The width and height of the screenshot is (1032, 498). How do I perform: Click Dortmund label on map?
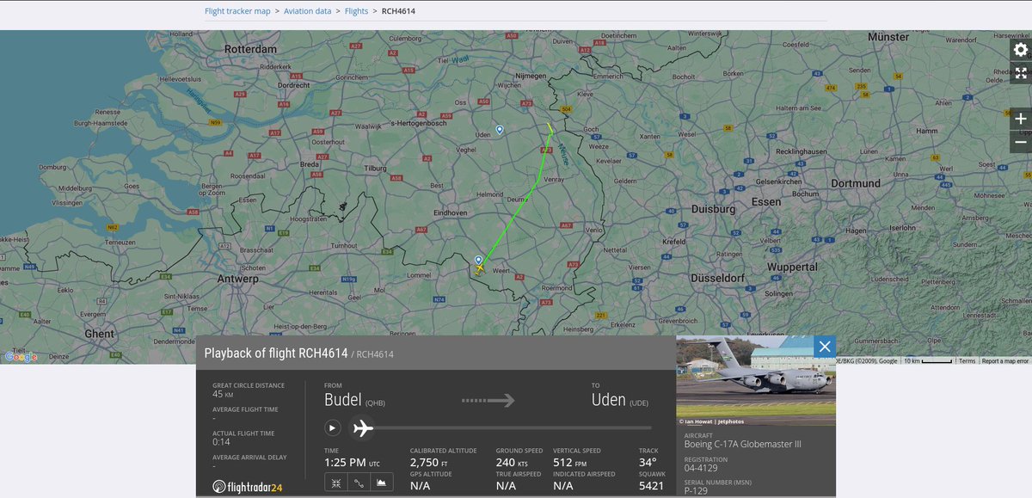(856, 183)
